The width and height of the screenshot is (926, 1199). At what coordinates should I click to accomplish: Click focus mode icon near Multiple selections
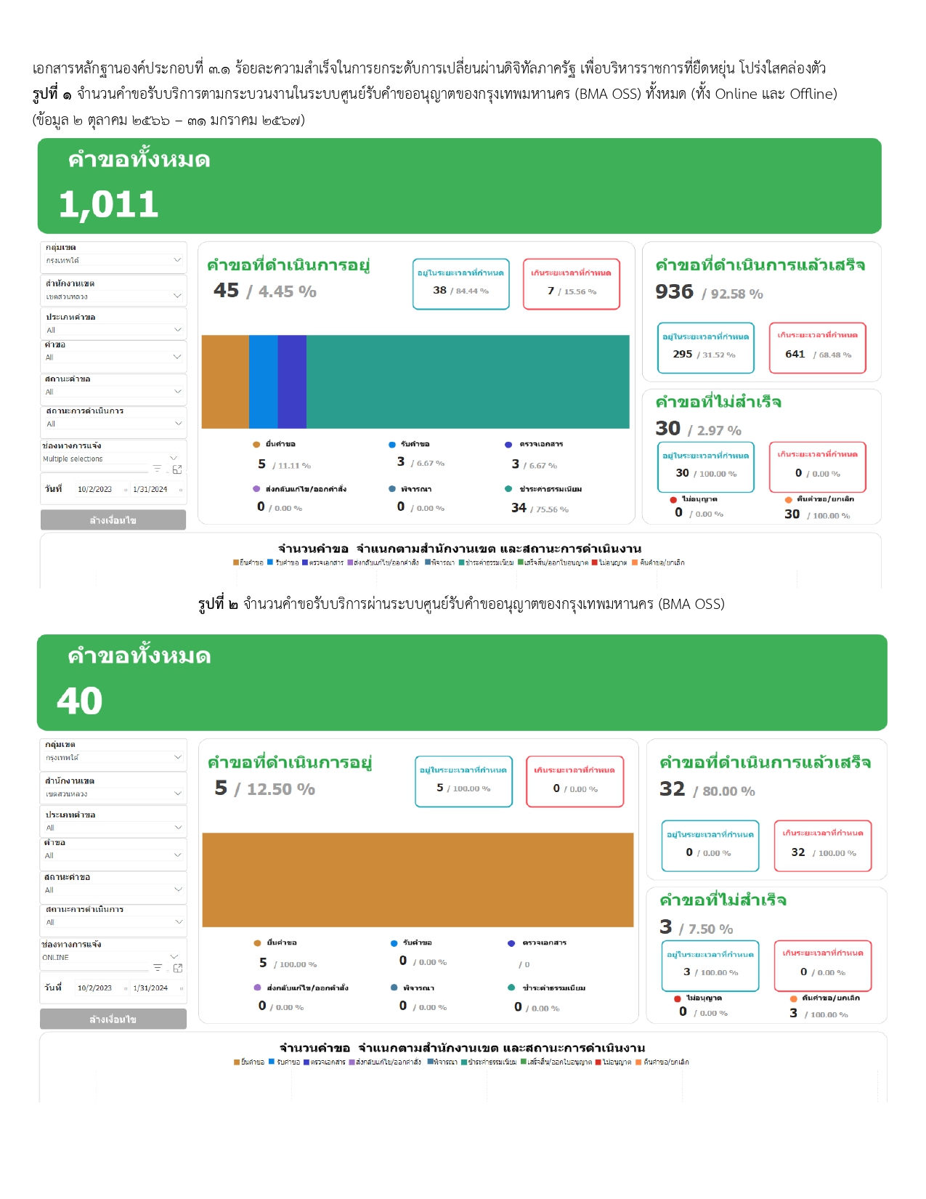pyautogui.click(x=177, y=469)
